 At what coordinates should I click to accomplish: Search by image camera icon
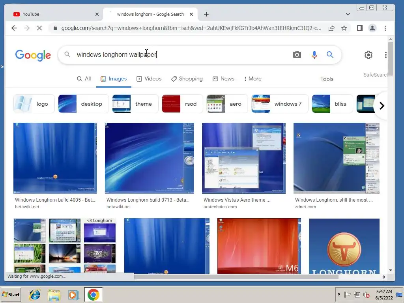coord(297,54)
